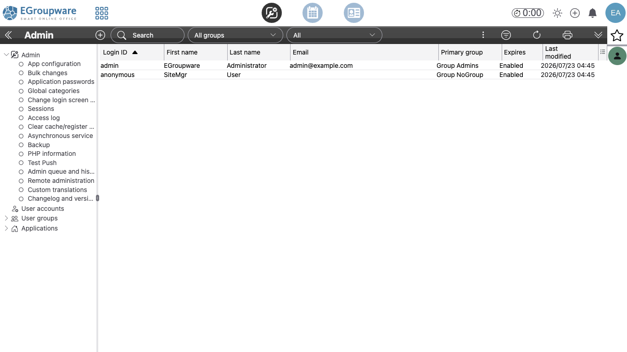Open Admin queue and history entry
This screenshot has width=627, height=352.
pyautogui.click(x=61, y=171)
